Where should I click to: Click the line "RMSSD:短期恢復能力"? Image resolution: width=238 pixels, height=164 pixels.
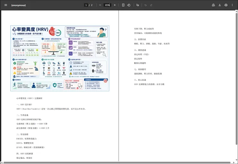pyautogui.click(x=27, y=139)
